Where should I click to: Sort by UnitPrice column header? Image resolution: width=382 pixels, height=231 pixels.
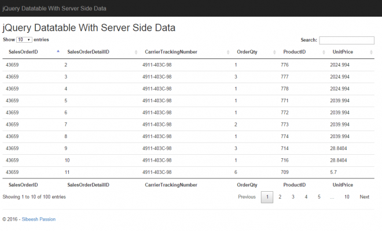(x=343, y=52)
